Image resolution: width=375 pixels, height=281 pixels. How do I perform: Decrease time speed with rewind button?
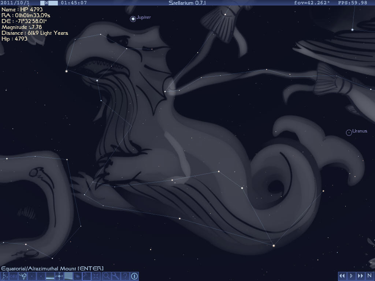[342, 276]
